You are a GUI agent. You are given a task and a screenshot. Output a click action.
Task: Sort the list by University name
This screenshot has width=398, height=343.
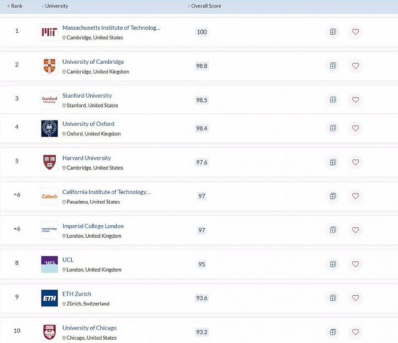click(55, 6)
